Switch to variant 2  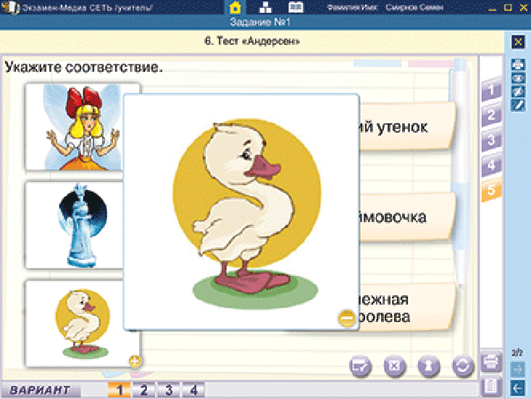(x=144, y=390)
